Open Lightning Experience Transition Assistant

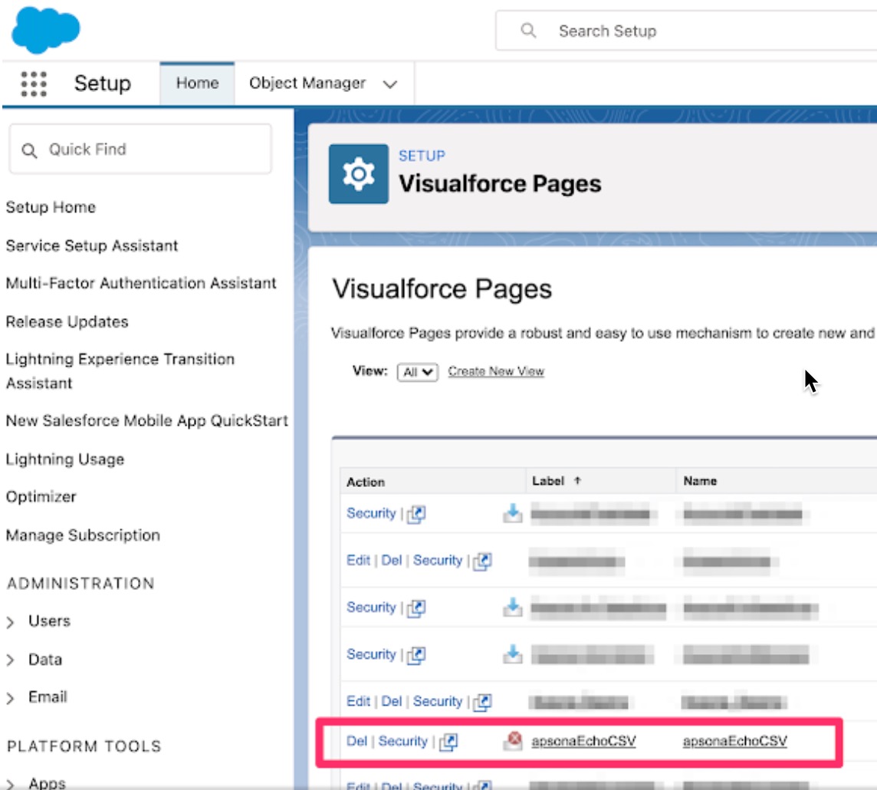[x=120, y=371]
